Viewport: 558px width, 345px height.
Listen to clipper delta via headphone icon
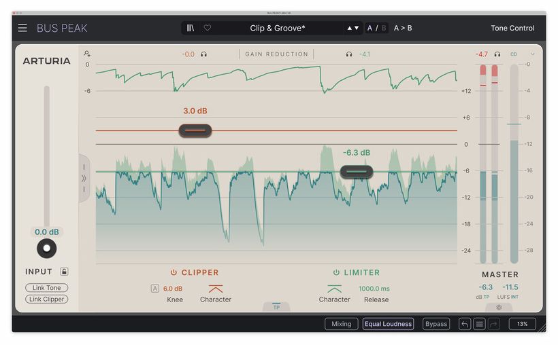point(203,54)
